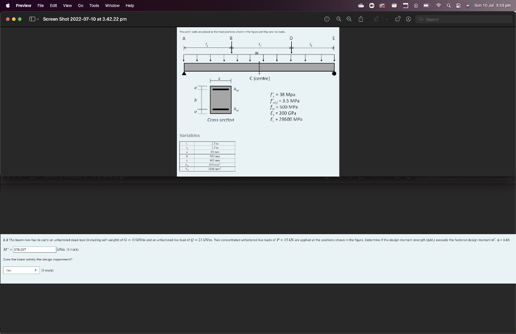Open the sidebar view icon in the titlebar

click(32, 19)
